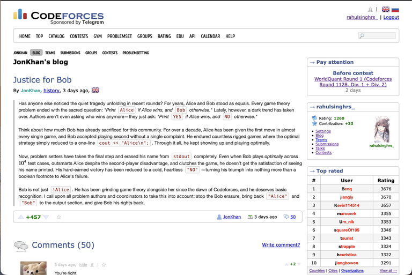Open the EDU section

pos(180,36)
